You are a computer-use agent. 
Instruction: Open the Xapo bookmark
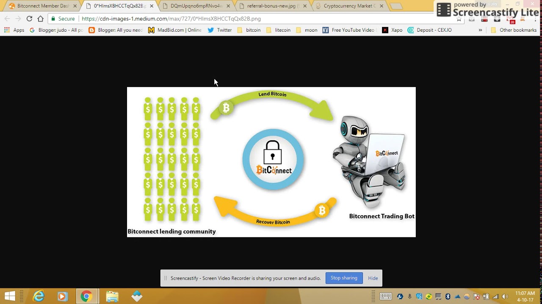pyautogui.click(x=392, y=30)
